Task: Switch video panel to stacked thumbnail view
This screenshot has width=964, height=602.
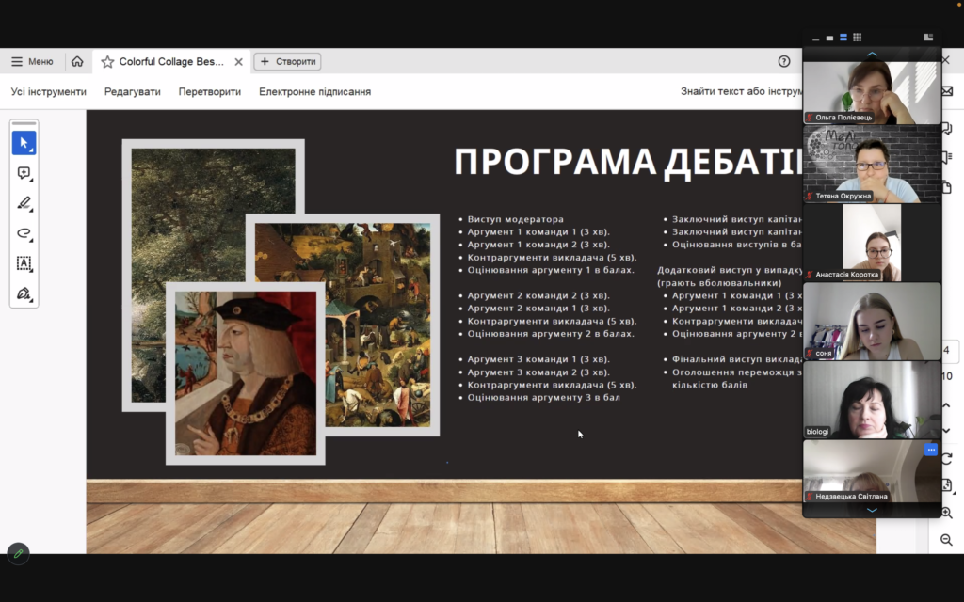Action: (x=843, y=38)
